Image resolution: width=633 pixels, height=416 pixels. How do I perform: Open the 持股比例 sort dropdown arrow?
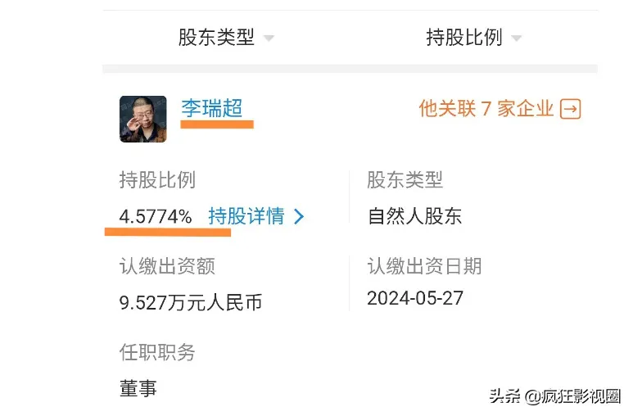pos(517,38)
